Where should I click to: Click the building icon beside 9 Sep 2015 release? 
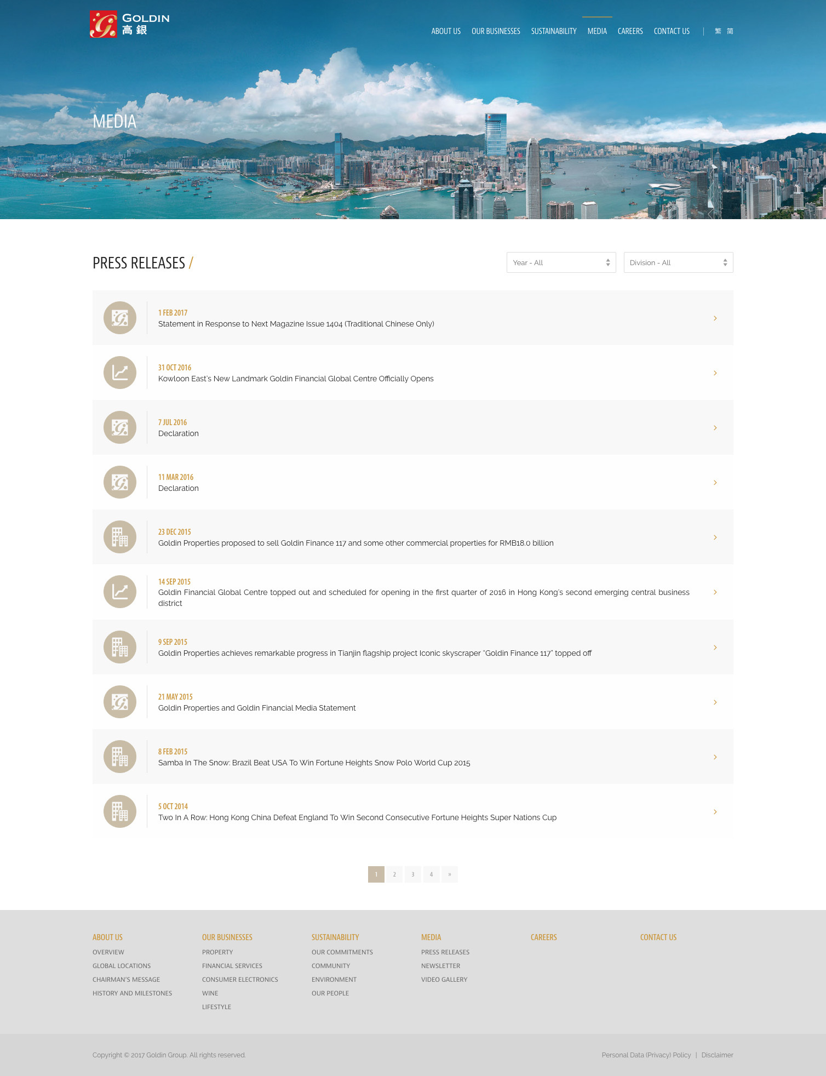pos(120,647)
